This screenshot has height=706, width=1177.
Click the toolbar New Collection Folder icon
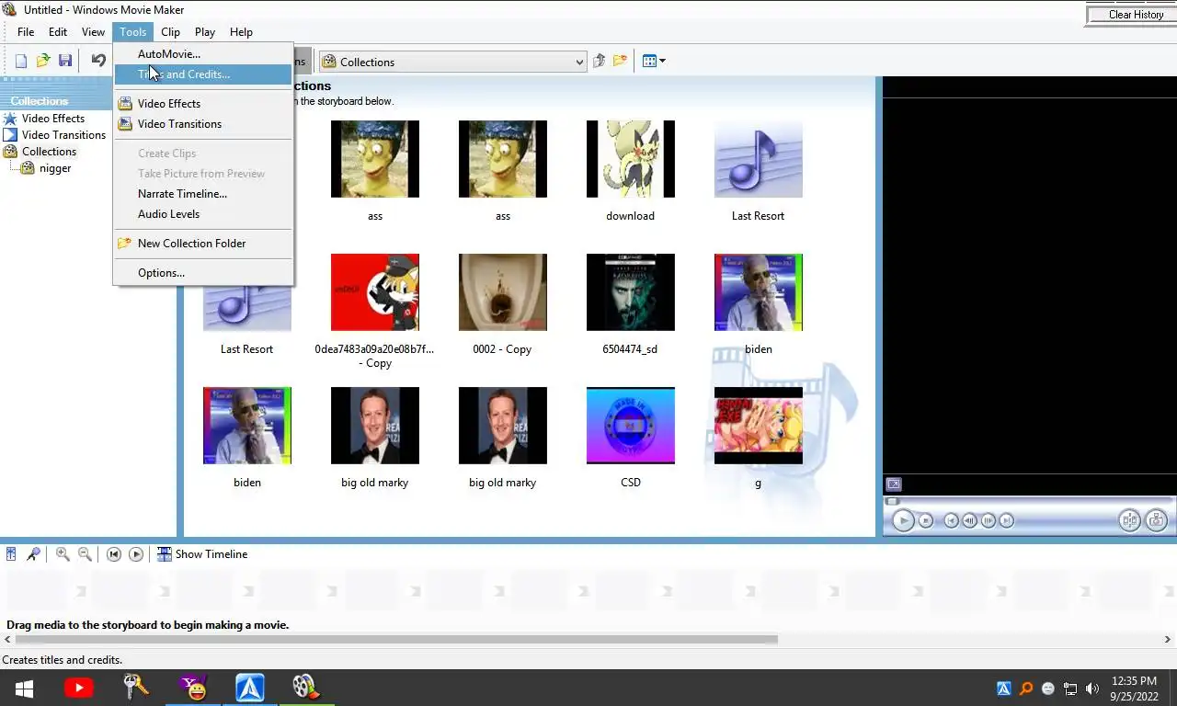[621, 62]
